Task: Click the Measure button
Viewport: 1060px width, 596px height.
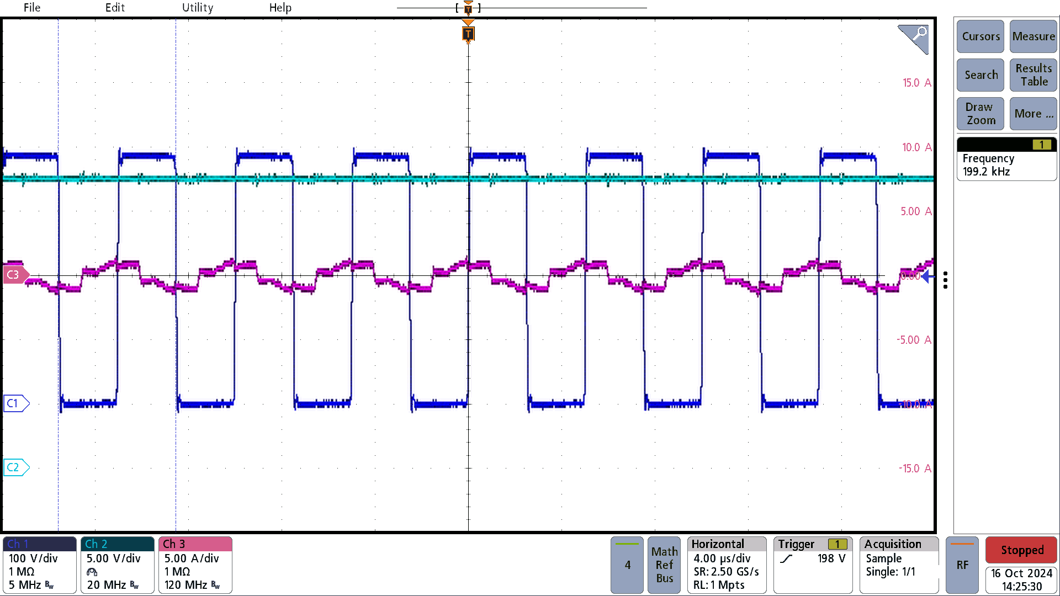Action: coord(1033,36)
